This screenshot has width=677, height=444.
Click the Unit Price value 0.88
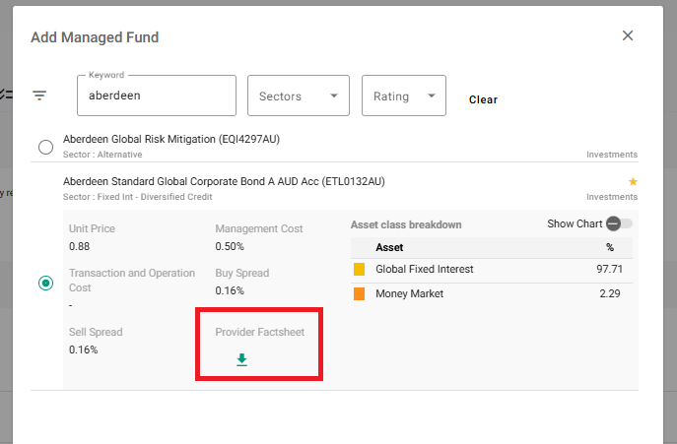tap(80, 246)
